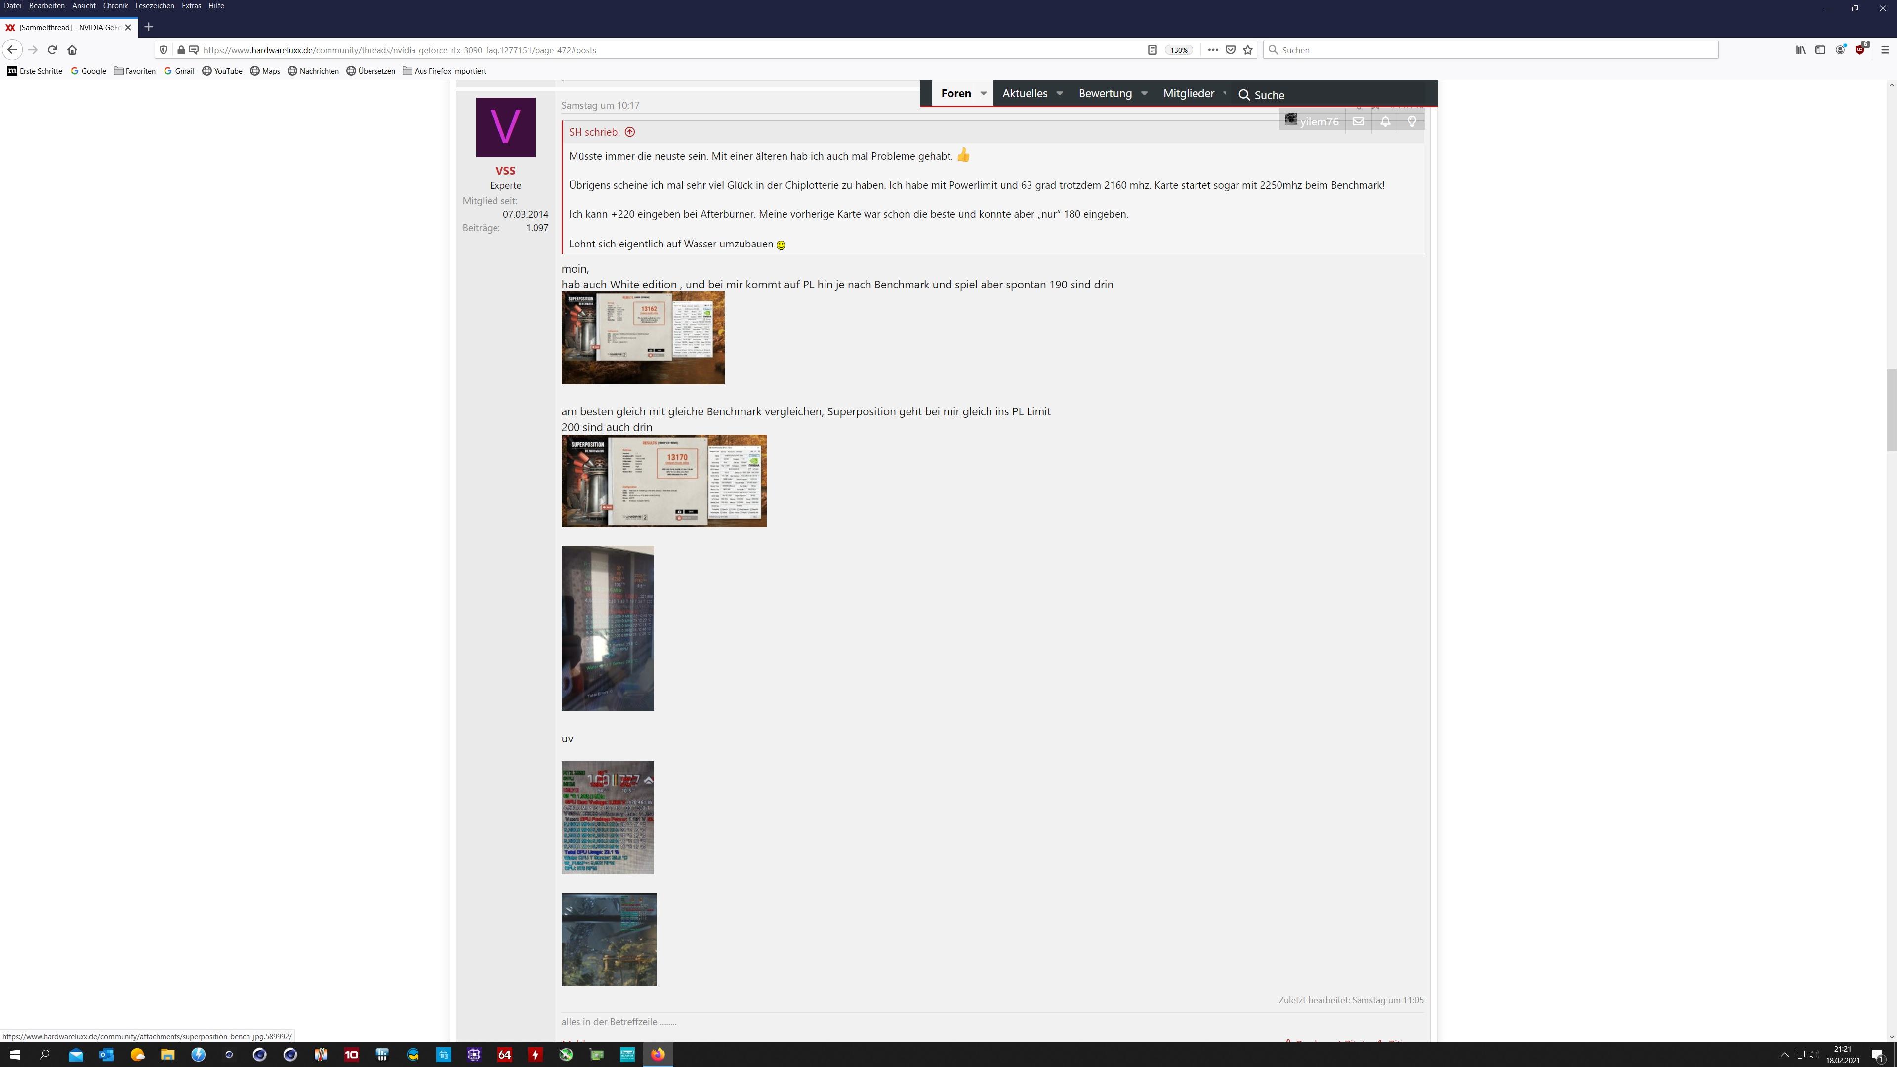The image size is (1897, 1067).
Task: Click the quote jump arrow icon
Action: [630, 132]
